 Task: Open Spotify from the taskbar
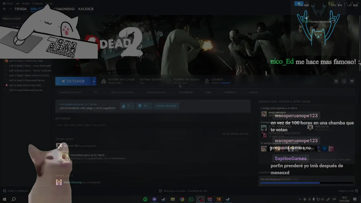(145, 199)
